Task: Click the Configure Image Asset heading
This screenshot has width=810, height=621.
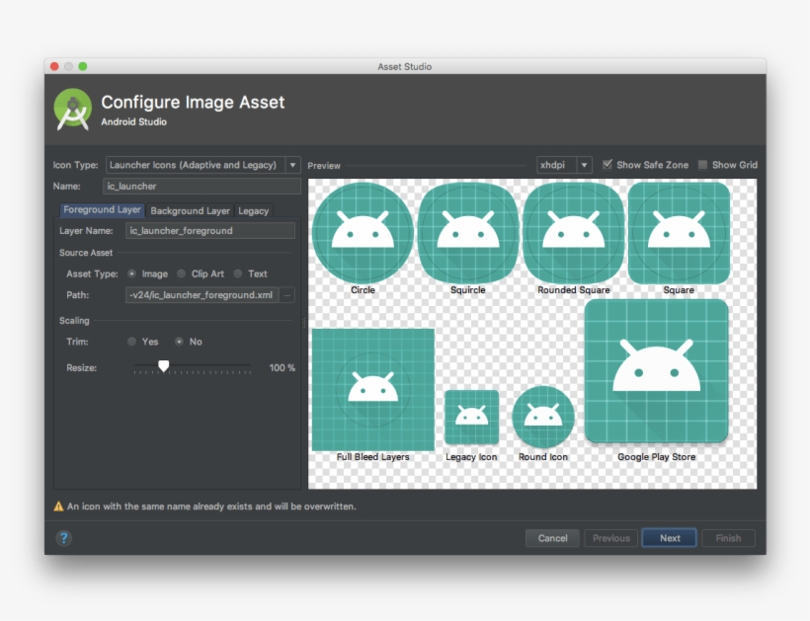Action: (193, 103)
